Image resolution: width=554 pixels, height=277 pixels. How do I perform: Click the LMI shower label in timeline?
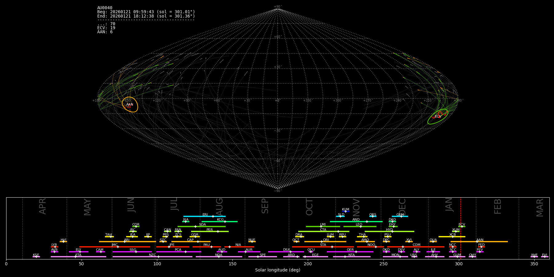coord(323,225)
